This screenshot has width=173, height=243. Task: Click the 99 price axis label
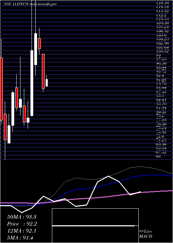(158, 55)
